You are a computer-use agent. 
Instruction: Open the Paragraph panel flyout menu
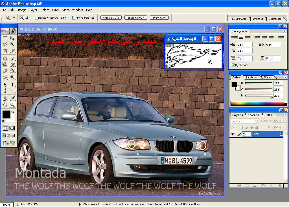tap(284, 31)
